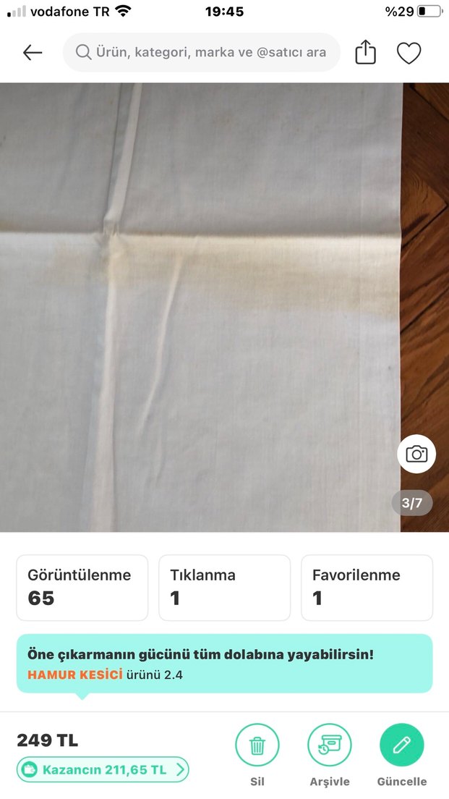This screenshot has height=799, width=449.
Task: Tap the 249 TL price label
Action: point(47,740)
